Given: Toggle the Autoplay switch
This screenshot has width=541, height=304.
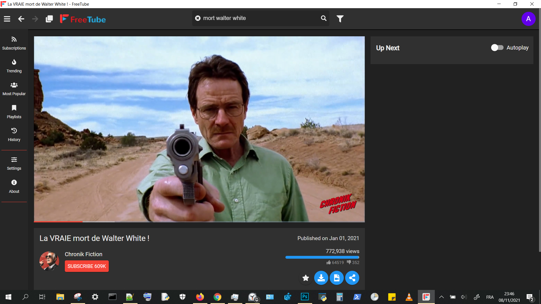Looking at the screenshot, I should [497, 48].
